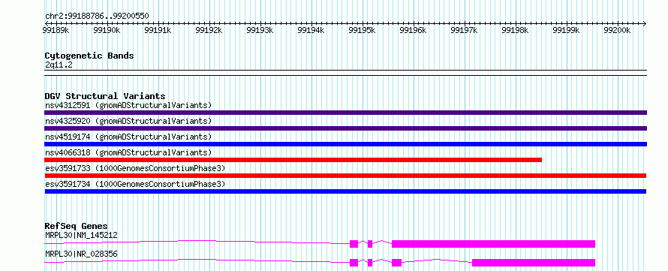Click the blue bar under esv3591734

345,191
